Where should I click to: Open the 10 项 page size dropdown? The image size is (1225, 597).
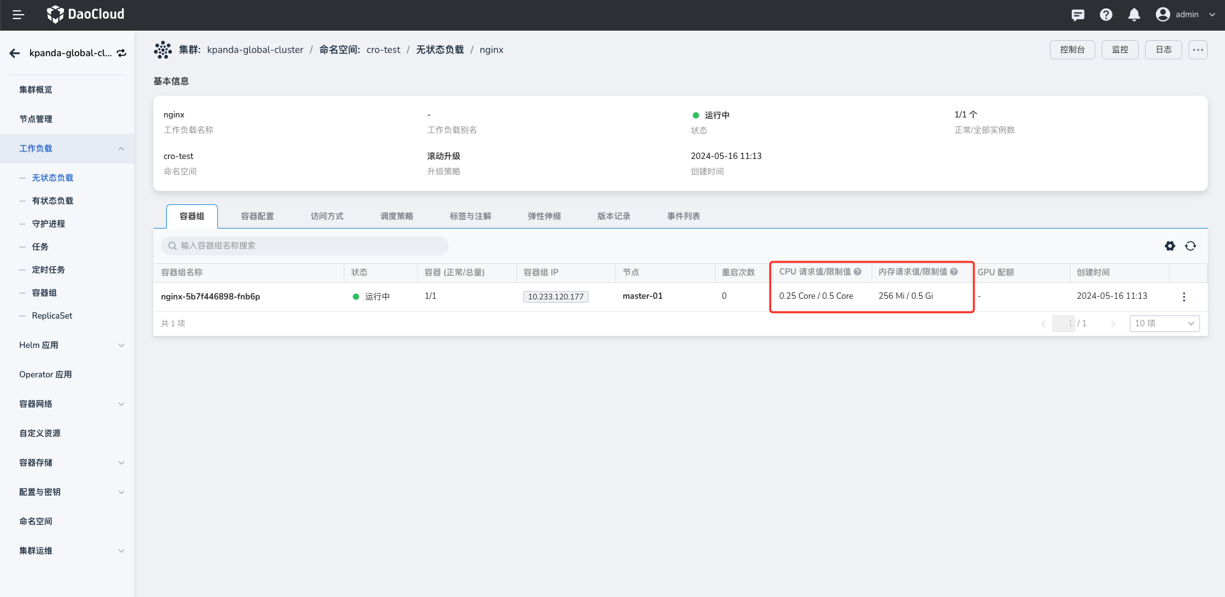(x=1164, y=324)
